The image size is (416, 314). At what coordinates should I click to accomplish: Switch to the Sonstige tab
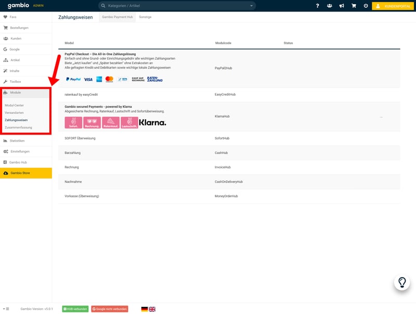click(145, 17)
